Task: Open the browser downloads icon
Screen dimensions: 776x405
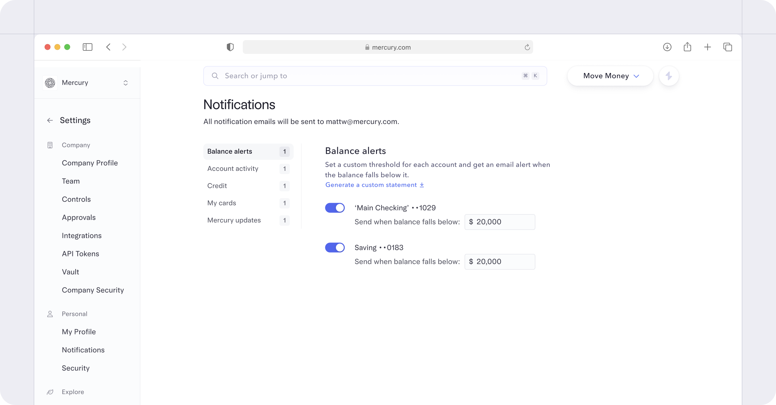Action: coord(667,47)
